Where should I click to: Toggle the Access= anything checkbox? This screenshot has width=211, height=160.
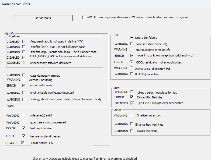24,80
